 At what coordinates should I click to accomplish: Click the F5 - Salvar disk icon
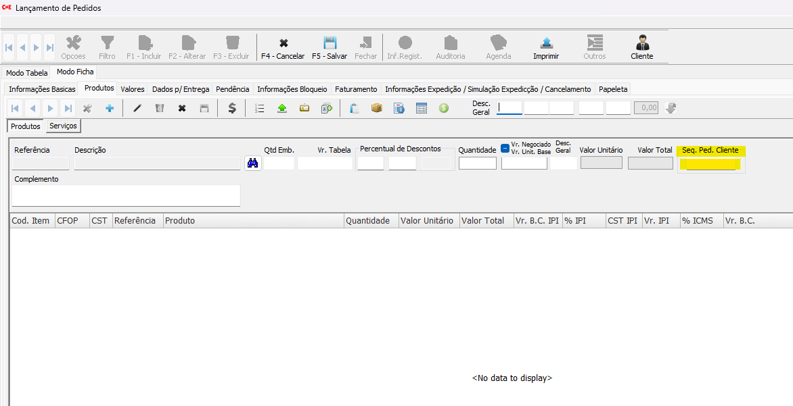click(330, 43)
